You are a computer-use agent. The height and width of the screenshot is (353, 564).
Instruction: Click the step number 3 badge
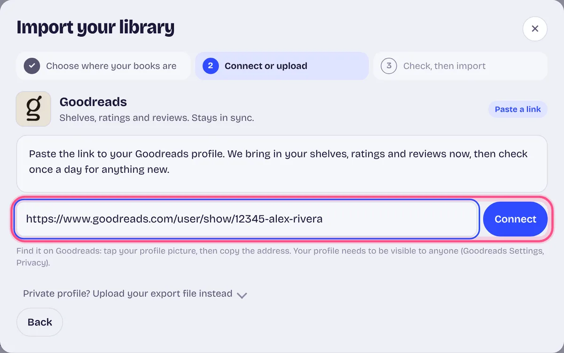click(x=389, y=66)
